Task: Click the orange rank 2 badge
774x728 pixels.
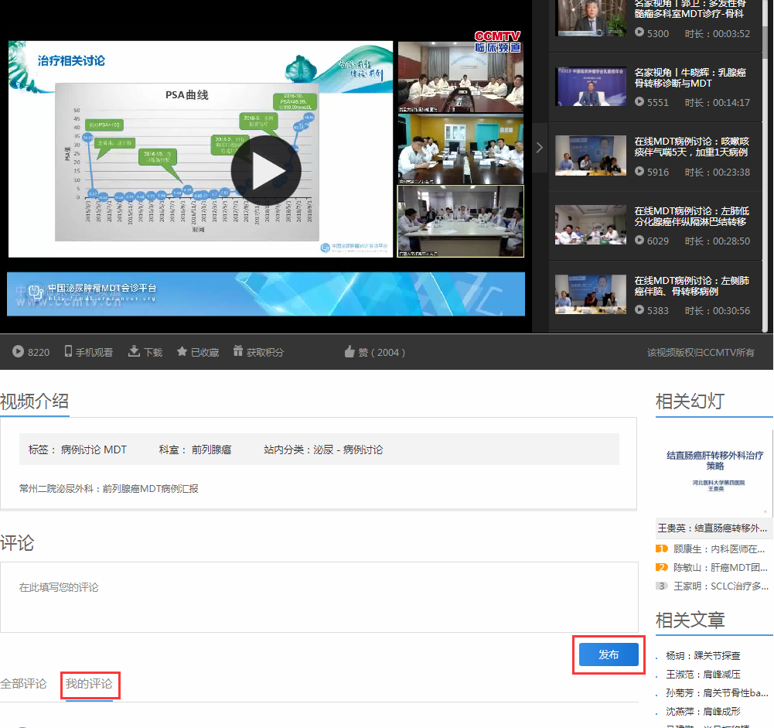Action: pyautogui.click(x=661, y=568)
